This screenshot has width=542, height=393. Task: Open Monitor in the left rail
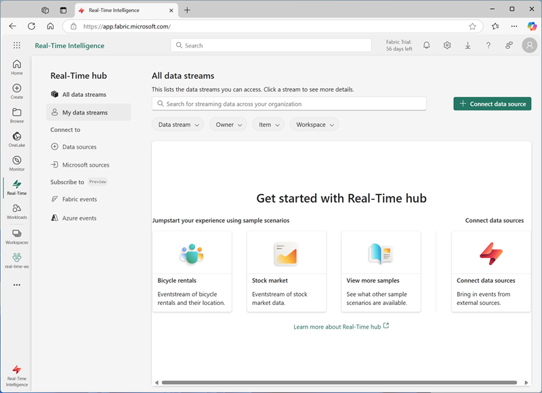click(16, 163)
